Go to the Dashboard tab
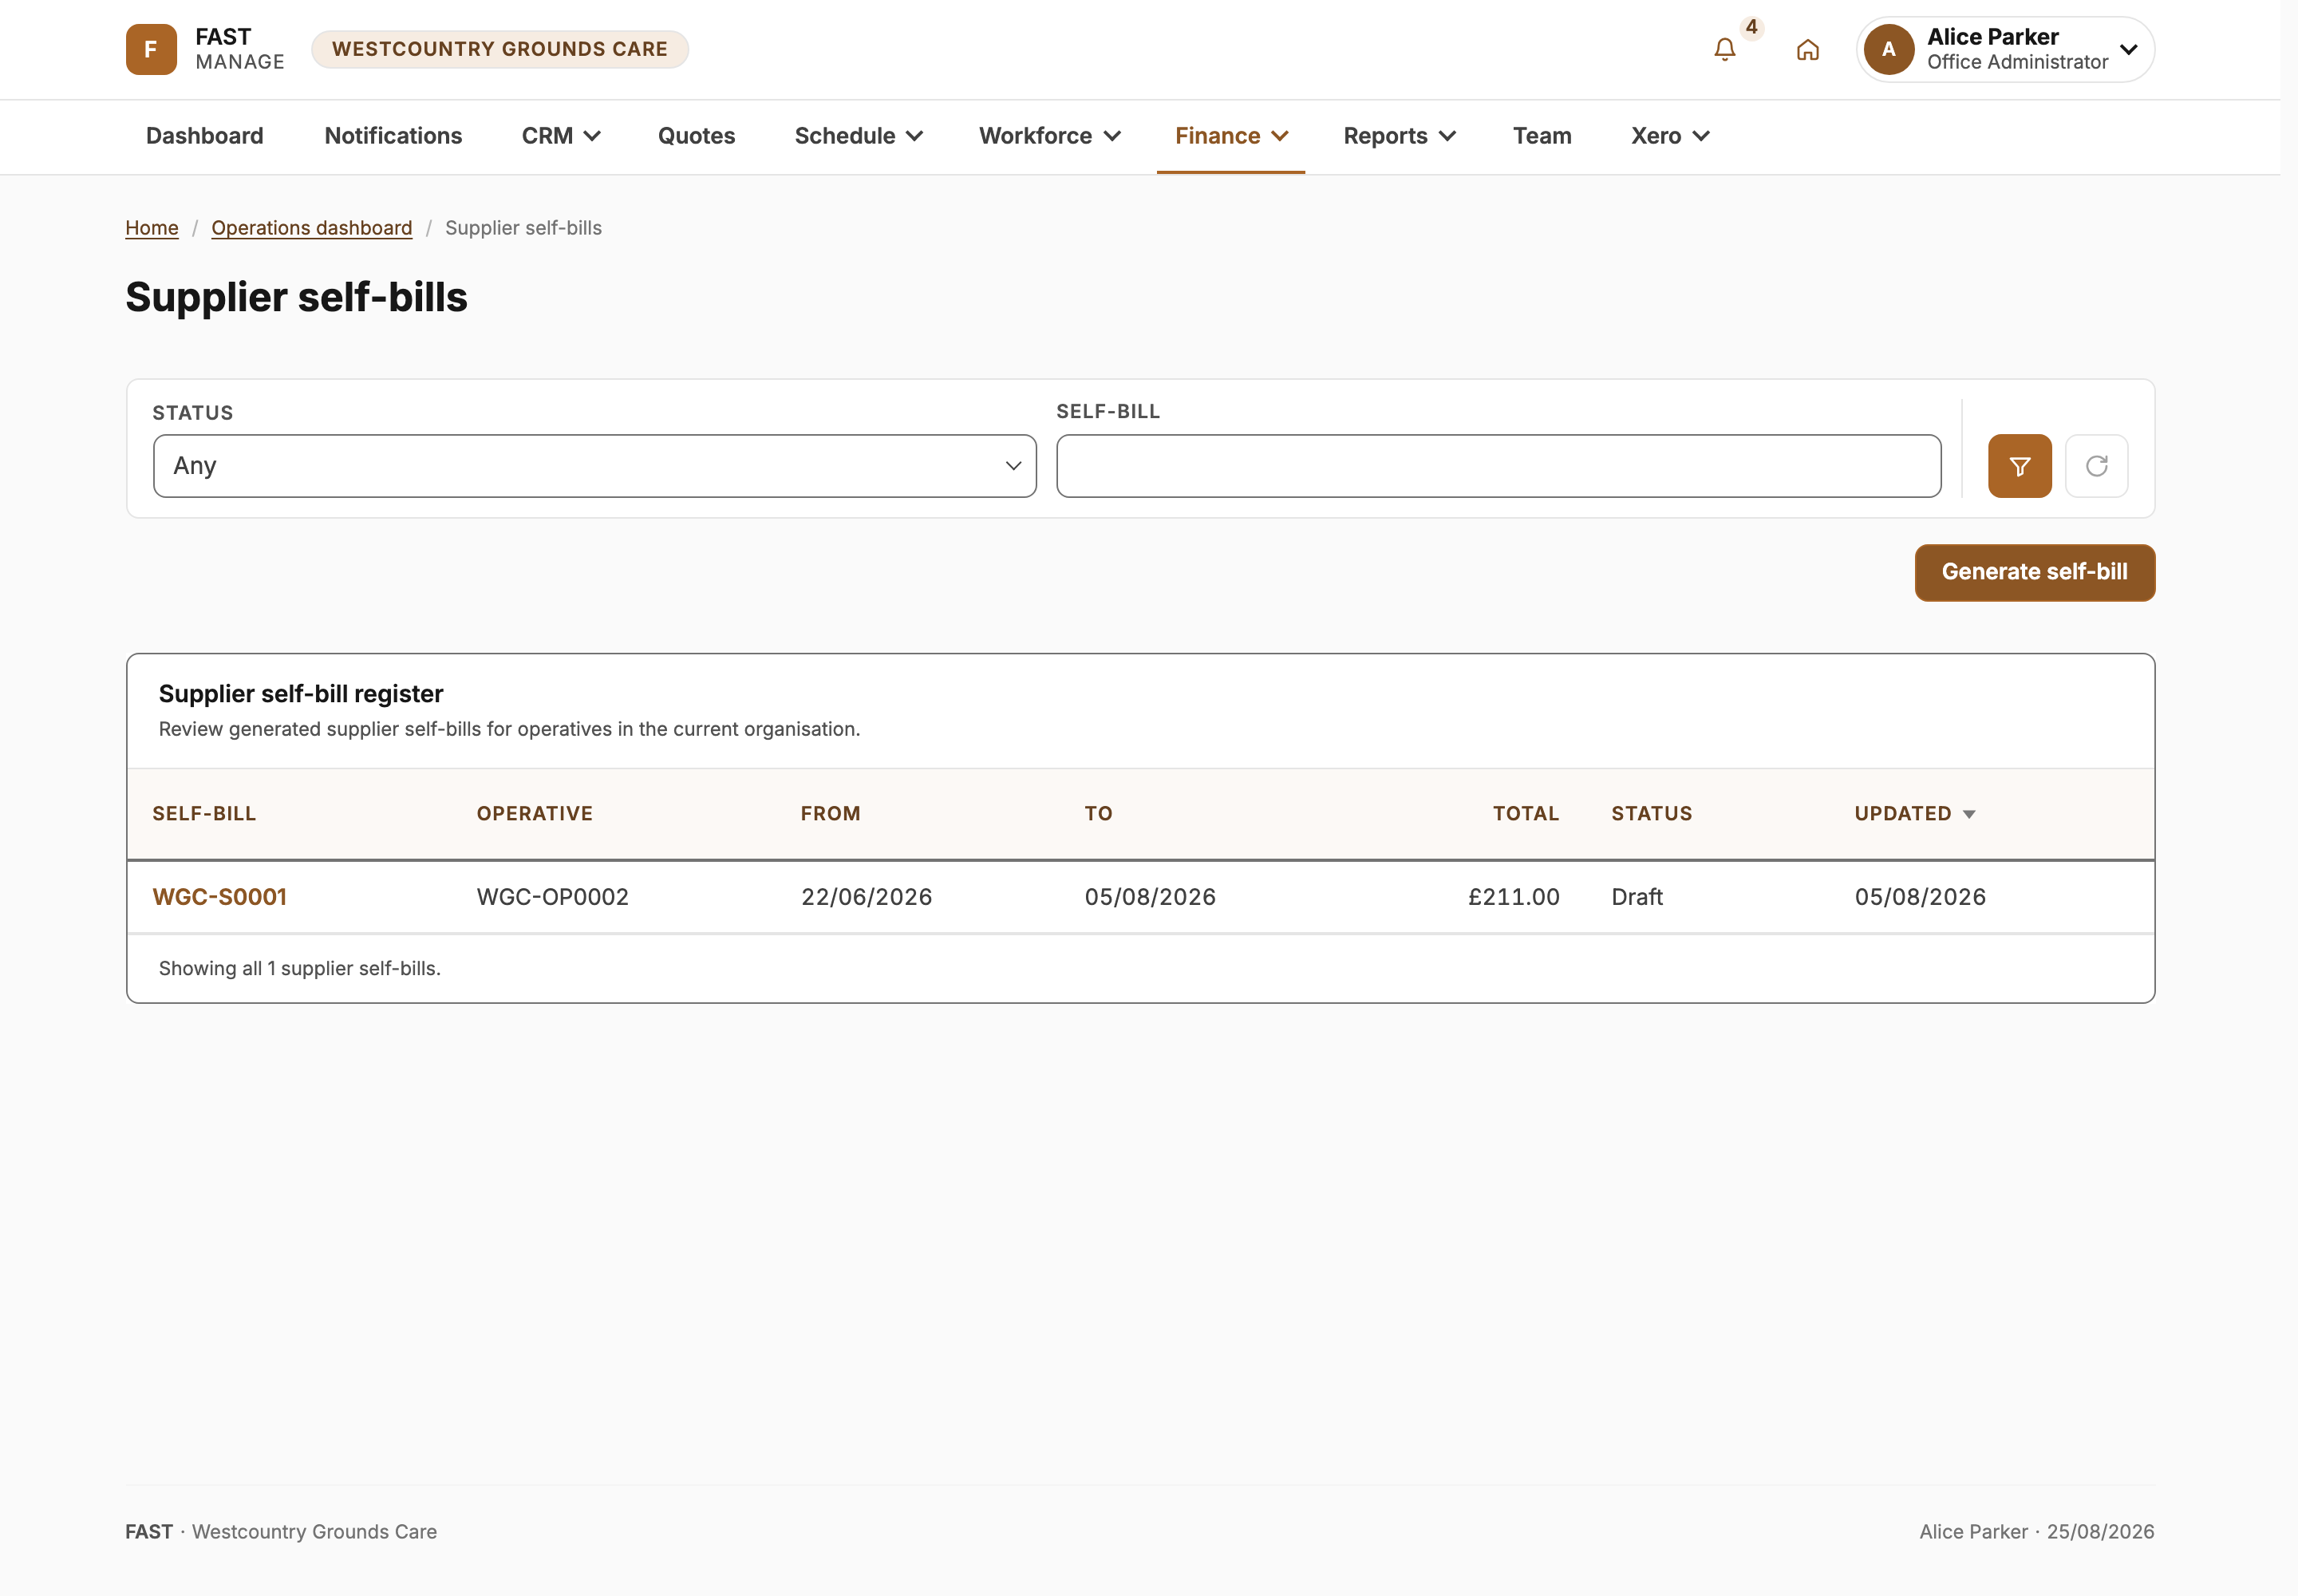The width and height of the screenshot is (2298, 1596). [x=205, y=136]
